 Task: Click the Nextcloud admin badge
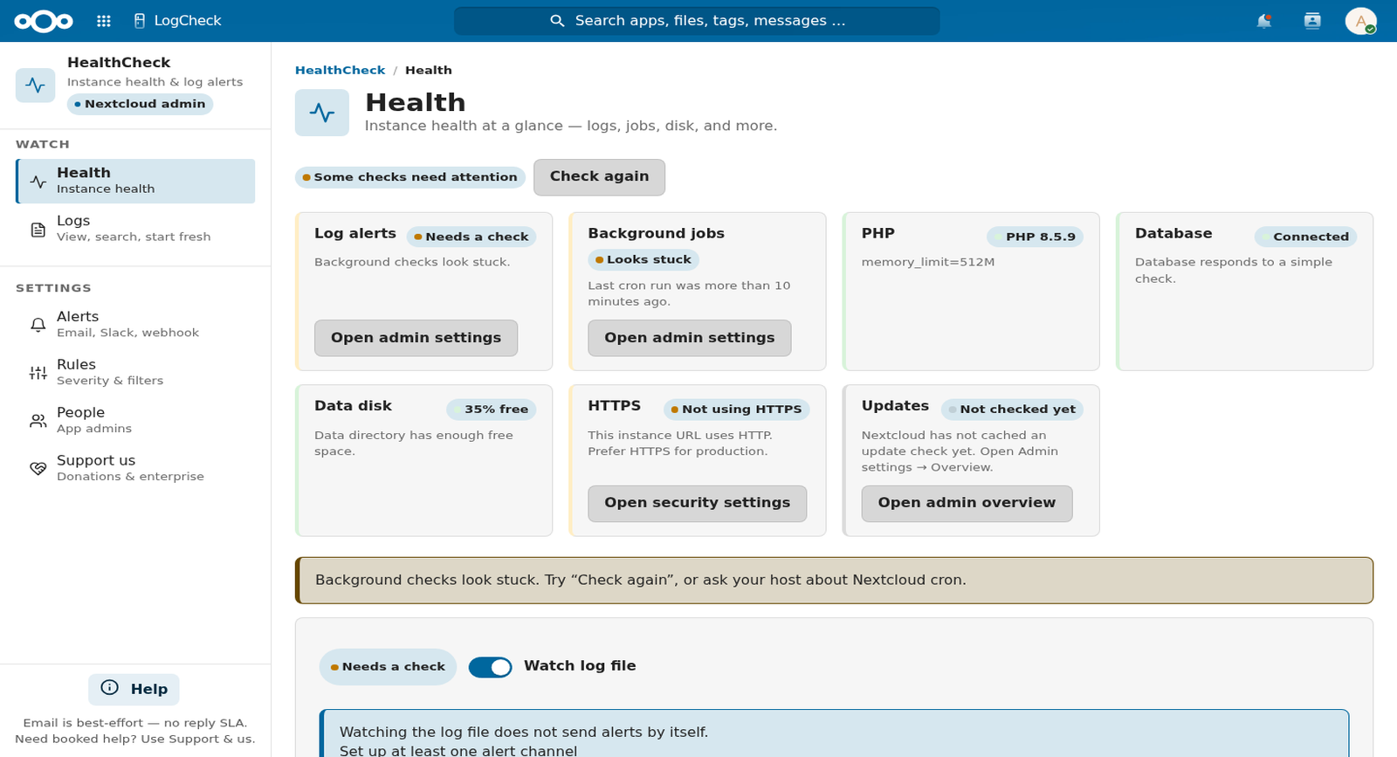pyautogui.click(x=141, y=104)
